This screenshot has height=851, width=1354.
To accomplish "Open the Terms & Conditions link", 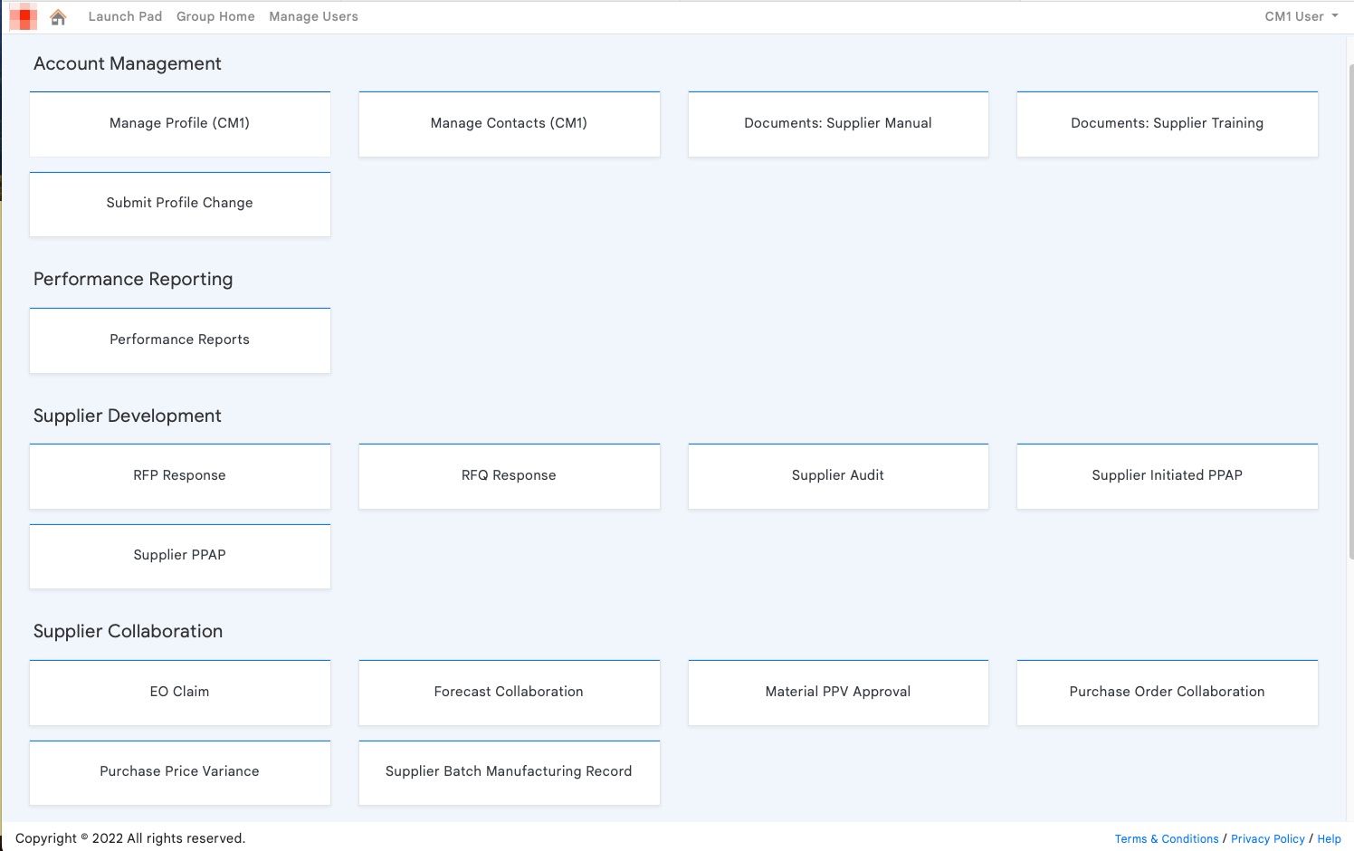I will pos(1166,839).
